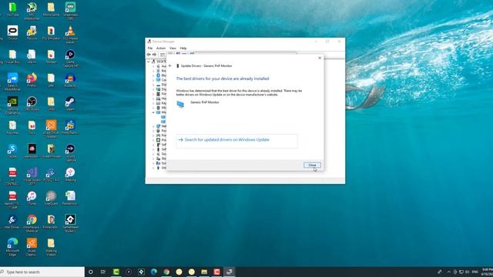Open Microsoft Edge desktop shortcut
Screen dimensions: 493x277
12,247
